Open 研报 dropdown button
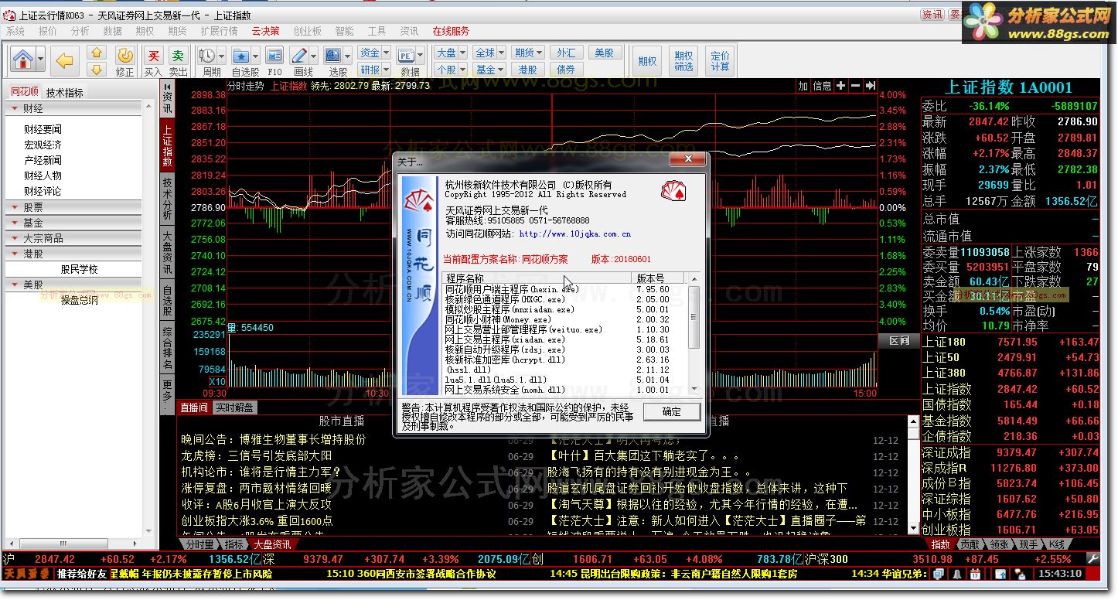This screenshot has width=1118, height=600. point(374,70)
